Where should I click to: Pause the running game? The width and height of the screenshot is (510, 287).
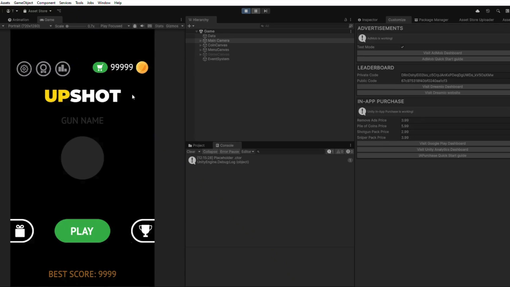256,11
